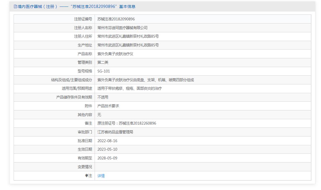Click the 附件 label
The image size is (321, 190).
88,106
